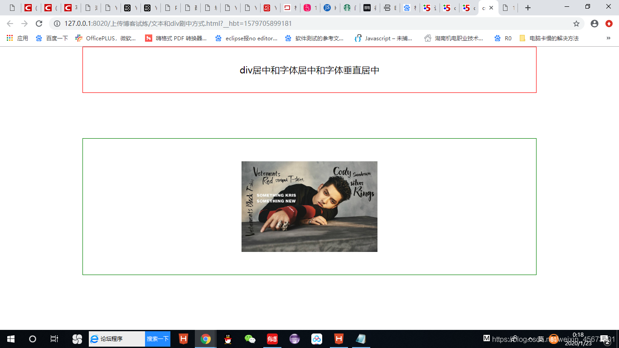Screen dimensions: 619x348
Task: Click the 论坛程序 search box on taskbar
Action: [117, 339]
